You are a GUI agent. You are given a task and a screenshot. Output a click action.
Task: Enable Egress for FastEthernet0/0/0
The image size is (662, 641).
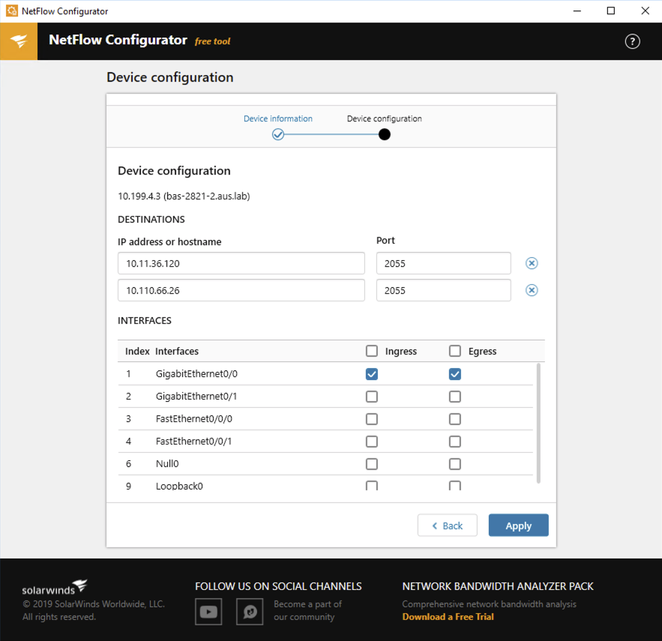click(x=454, y=419)
